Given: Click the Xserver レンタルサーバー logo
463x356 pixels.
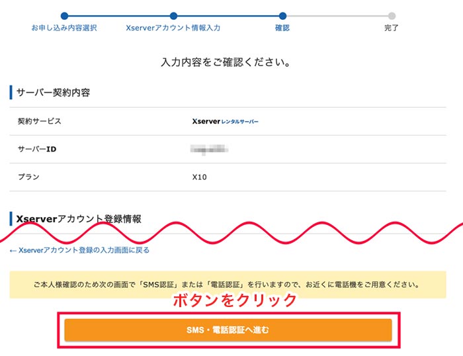Looking at the screenshot, I should (225, 122).
